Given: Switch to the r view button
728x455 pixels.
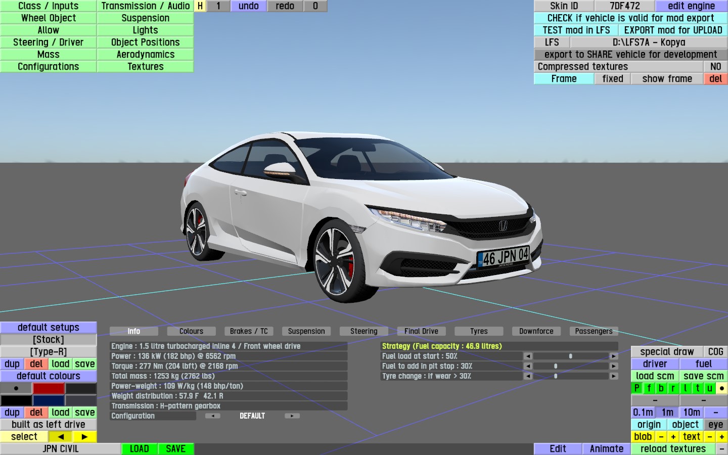Looking at the screenshot, I should 673,388.
